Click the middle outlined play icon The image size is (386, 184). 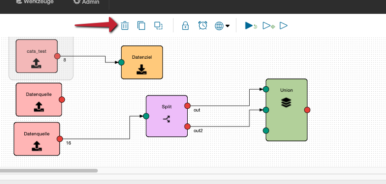point(267,26)
